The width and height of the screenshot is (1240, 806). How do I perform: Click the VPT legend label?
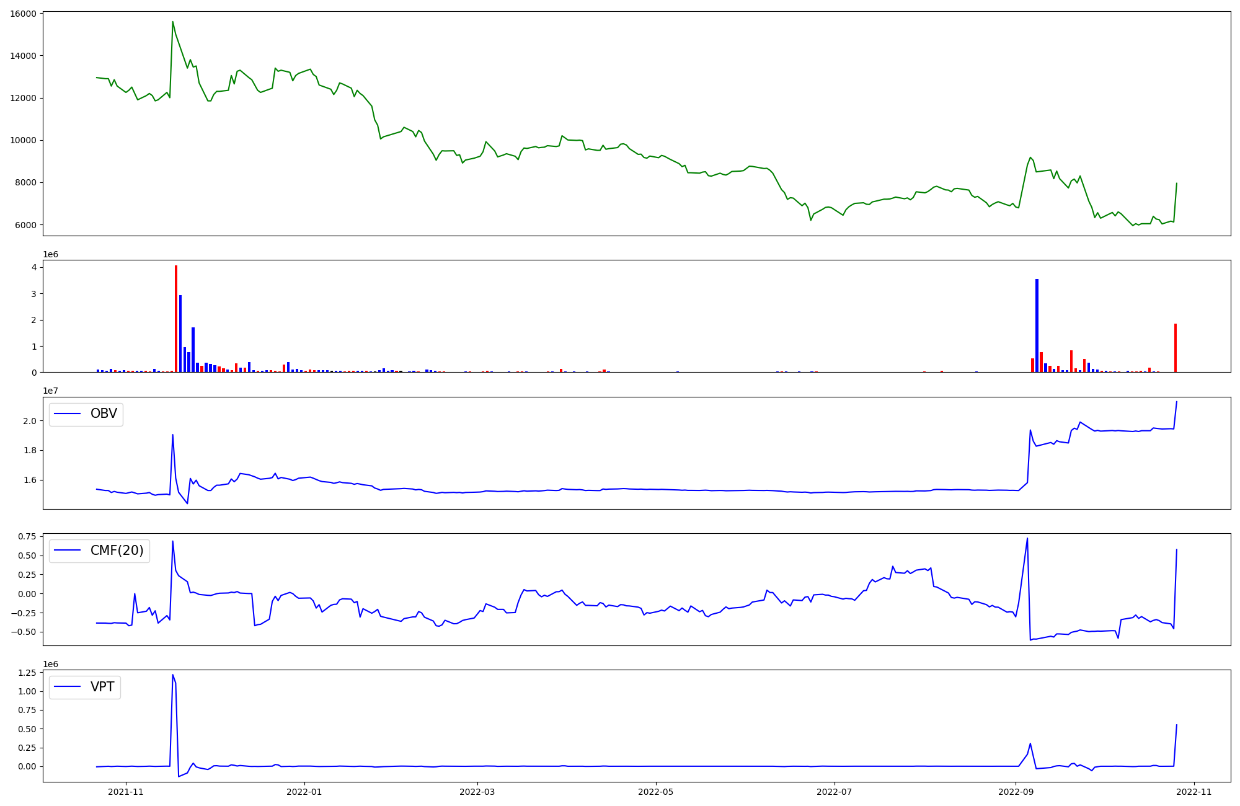click(102, 687)
